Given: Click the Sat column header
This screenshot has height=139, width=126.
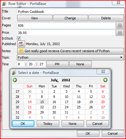Looking at the screenshot, I should click(x=103, y=86).
